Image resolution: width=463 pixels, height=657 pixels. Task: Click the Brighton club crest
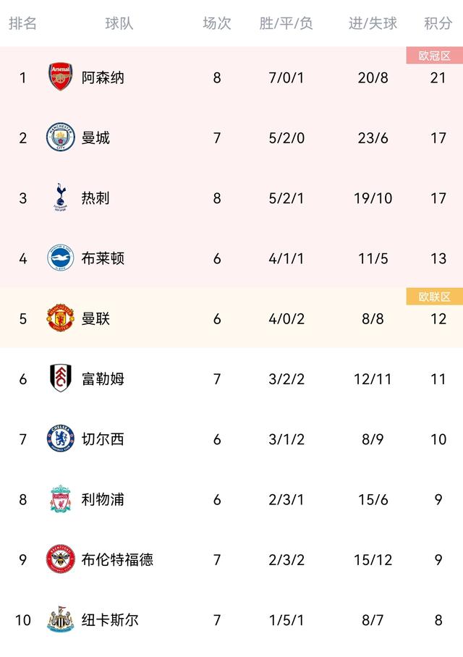point(61,258)
